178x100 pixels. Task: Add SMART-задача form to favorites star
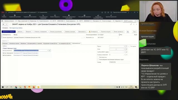[x=10, y=24]
